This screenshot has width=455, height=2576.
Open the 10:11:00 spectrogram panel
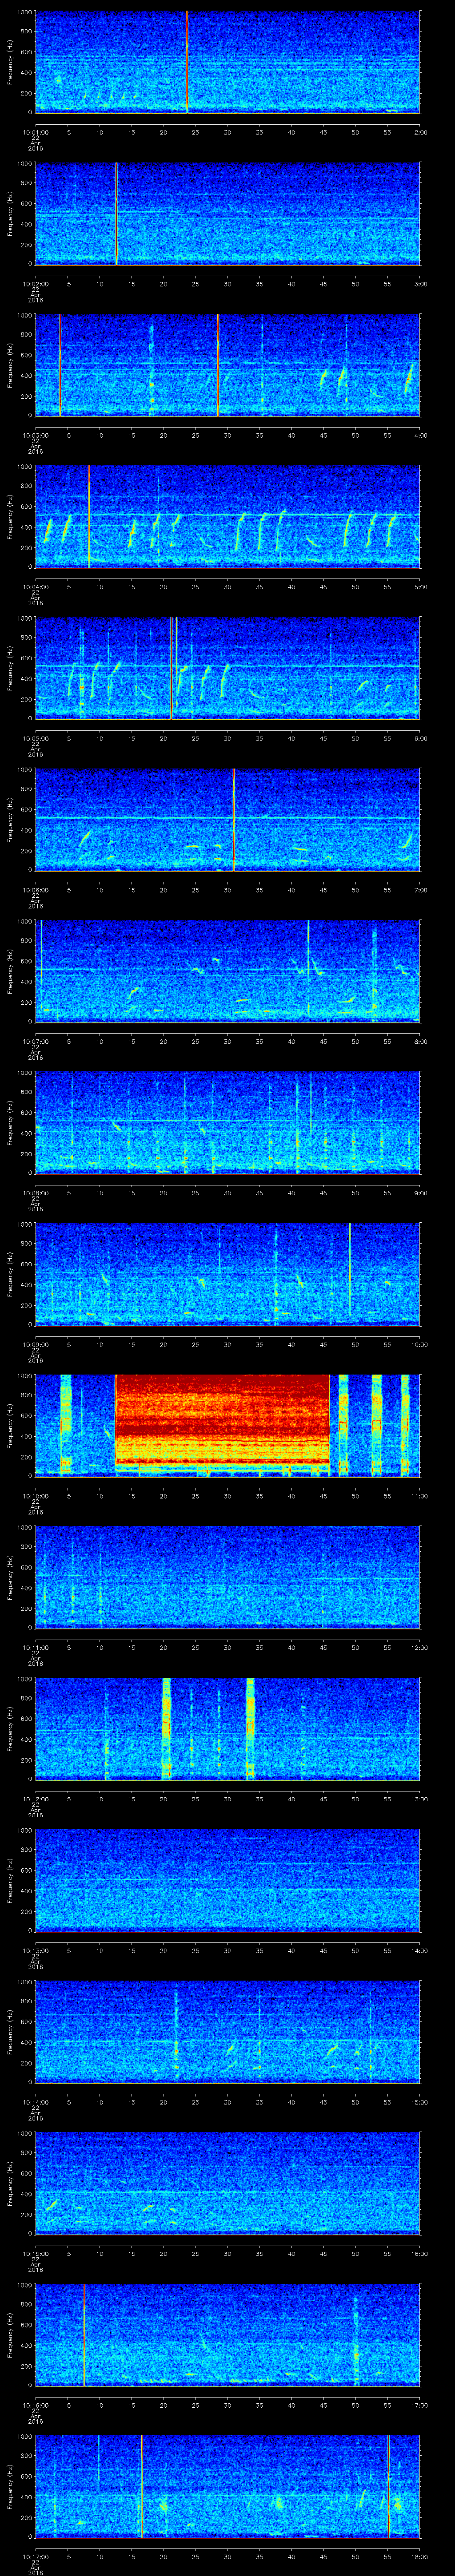tap(227, 1577)
